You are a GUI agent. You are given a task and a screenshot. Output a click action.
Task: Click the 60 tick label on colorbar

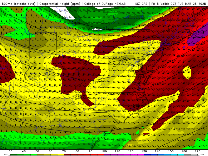(x=50, y=151)
